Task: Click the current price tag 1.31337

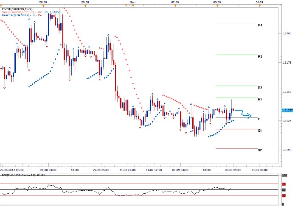Action: 287,110
